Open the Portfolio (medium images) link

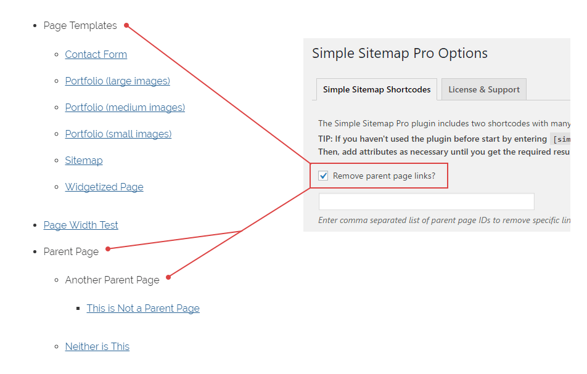(125, 107)
